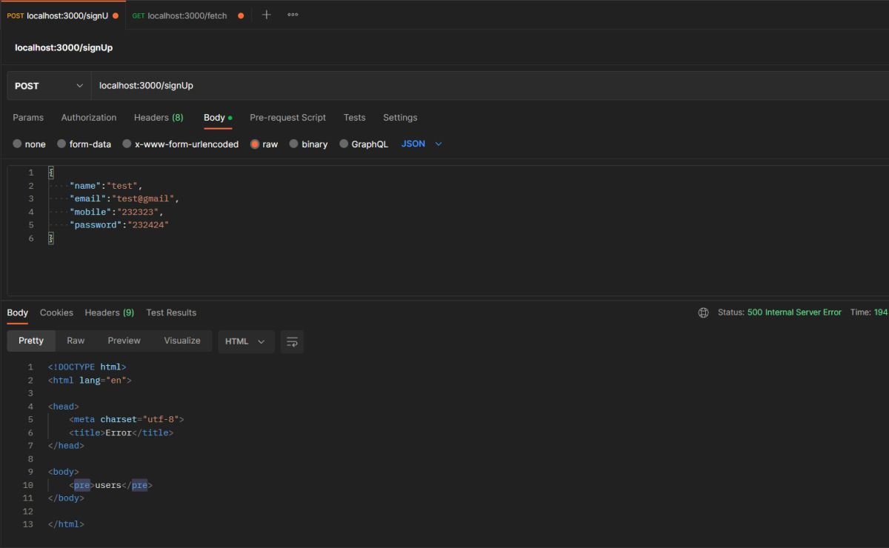Viewport: 889px width, 548px height.
Task: Click the request title localhost:3000/signUp
Action: (x=64, y=47)
